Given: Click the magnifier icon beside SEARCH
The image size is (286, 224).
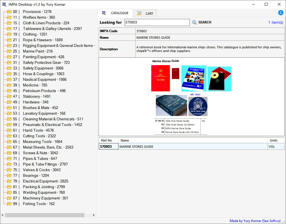Looking at the screenshot, I should [x=195, y=22].
